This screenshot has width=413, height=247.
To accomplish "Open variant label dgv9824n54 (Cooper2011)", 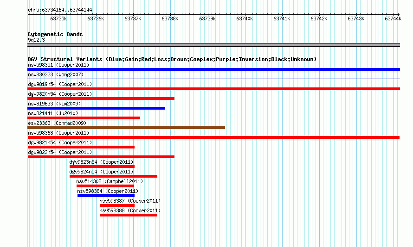I will (x=102, y=172).
